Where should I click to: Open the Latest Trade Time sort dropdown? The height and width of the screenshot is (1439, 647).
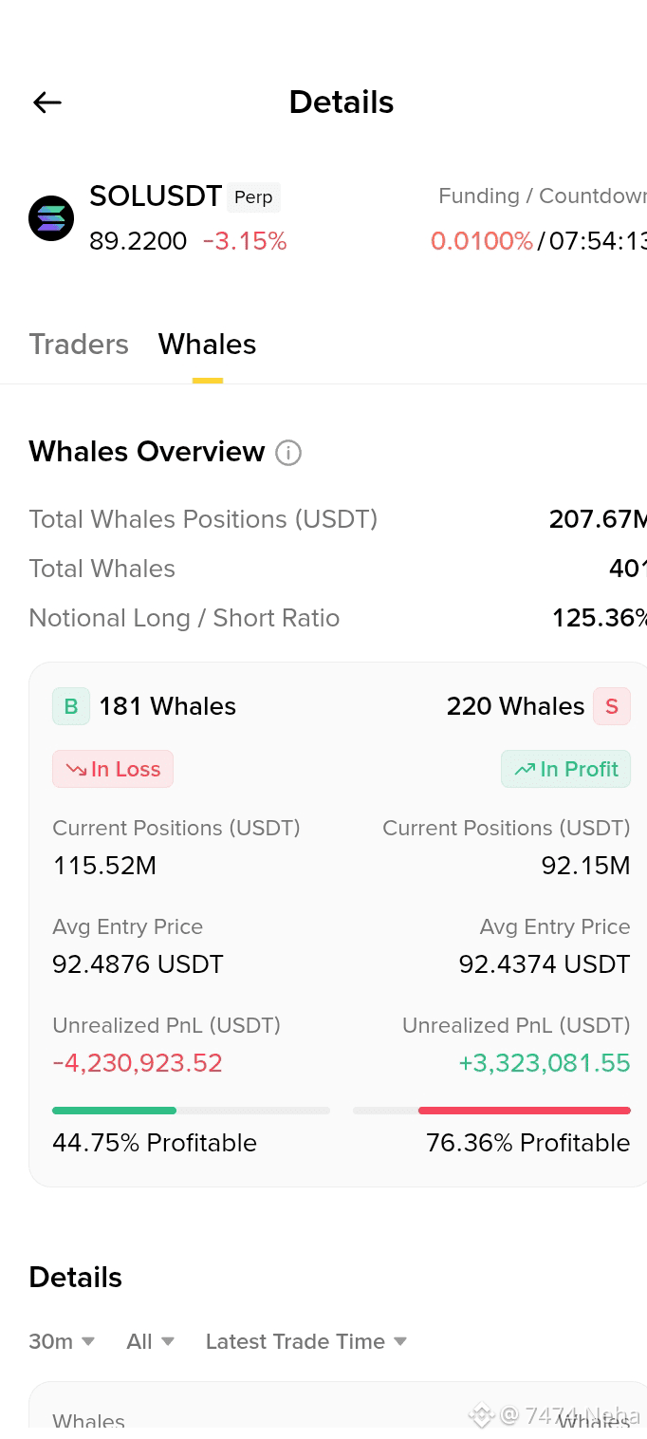point(306,1341)
